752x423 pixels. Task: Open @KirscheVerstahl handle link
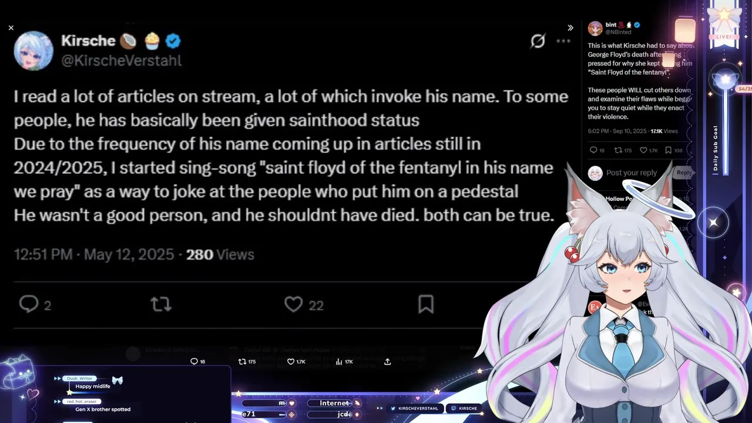122,61
